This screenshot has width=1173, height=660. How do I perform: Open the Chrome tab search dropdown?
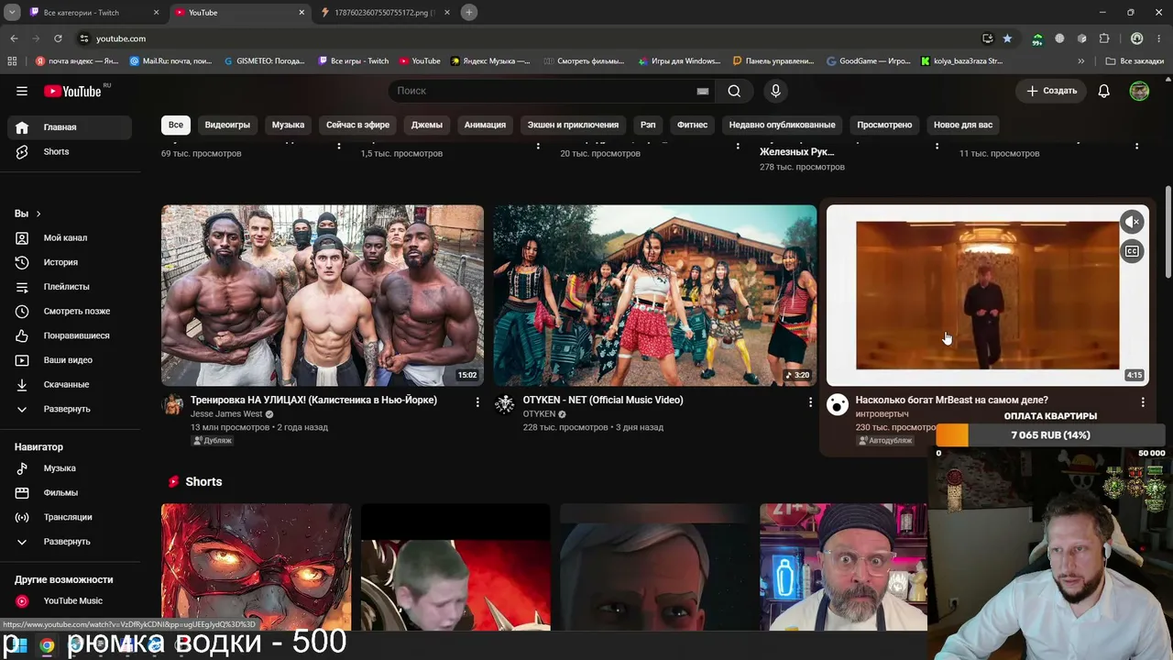tap(12, 12)
